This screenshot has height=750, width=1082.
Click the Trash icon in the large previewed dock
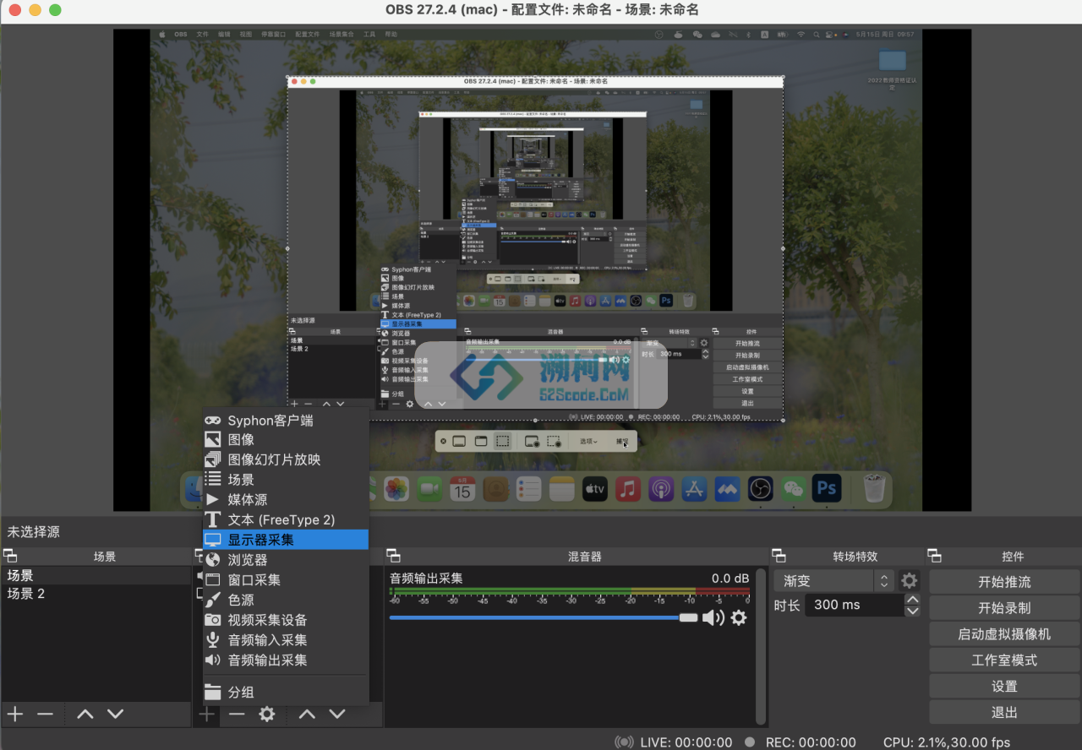[874, 487]
